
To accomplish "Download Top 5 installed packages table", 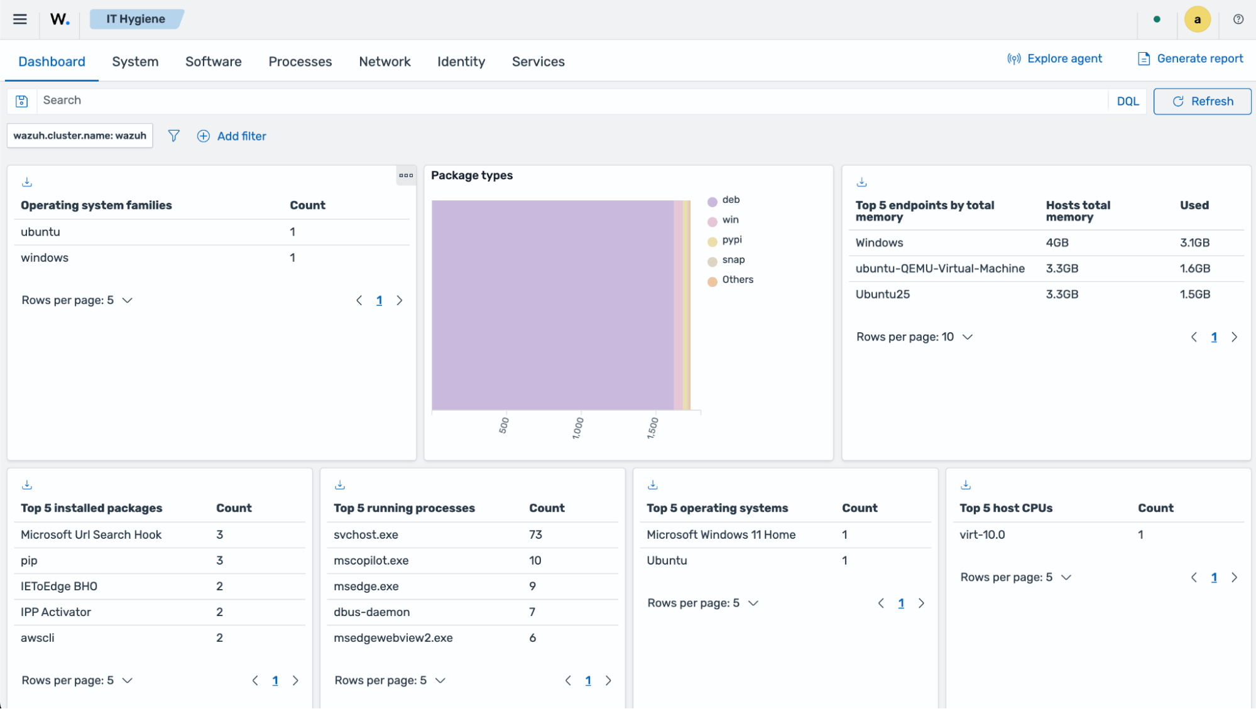I will pos(27,485).
